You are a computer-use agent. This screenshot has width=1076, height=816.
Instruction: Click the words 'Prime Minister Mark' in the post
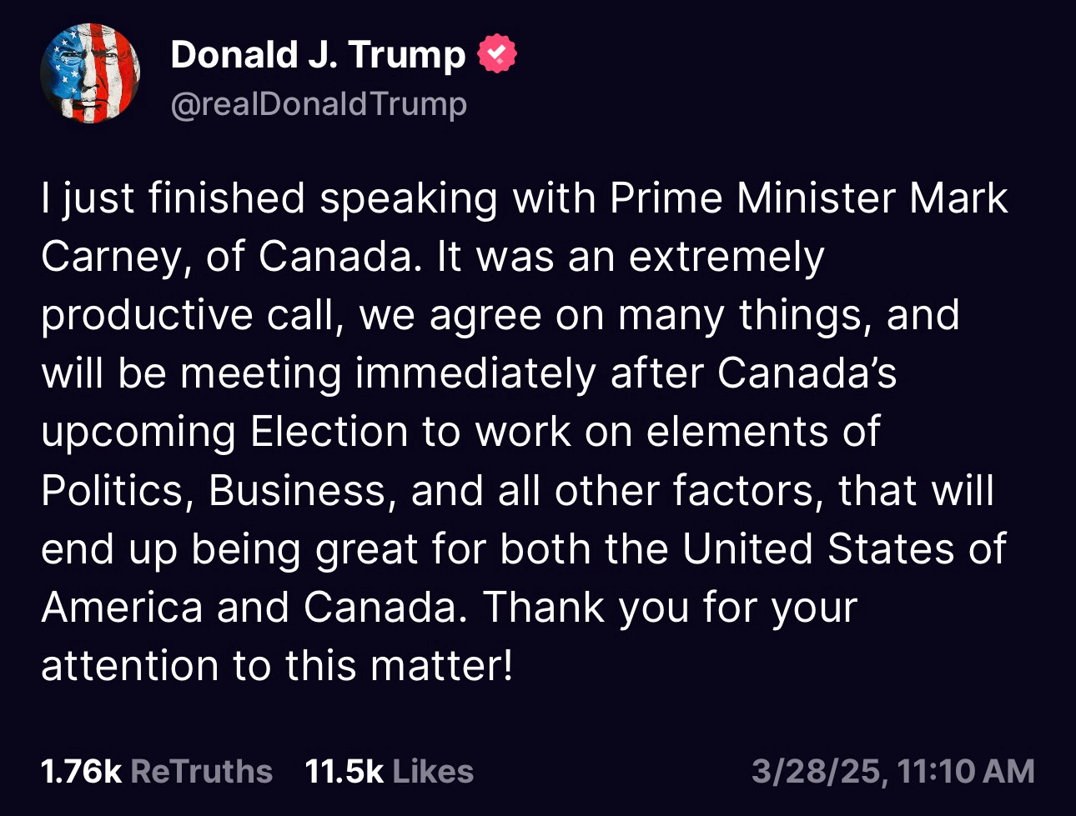click(808, 198)
